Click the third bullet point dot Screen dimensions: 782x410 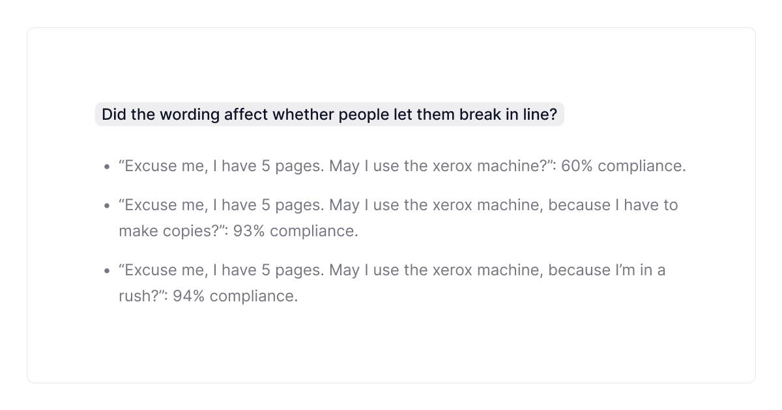106,271
